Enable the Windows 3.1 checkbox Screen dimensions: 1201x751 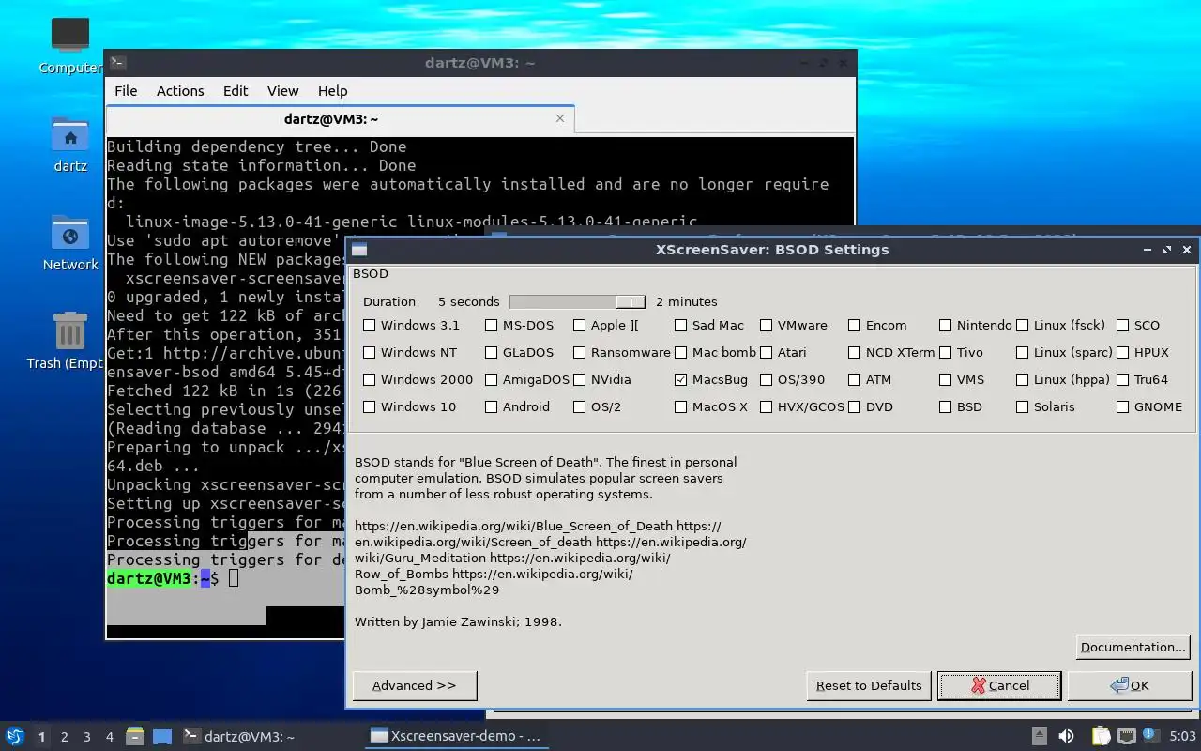370,326
